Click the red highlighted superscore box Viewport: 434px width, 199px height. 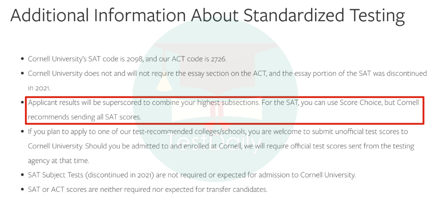225,110
